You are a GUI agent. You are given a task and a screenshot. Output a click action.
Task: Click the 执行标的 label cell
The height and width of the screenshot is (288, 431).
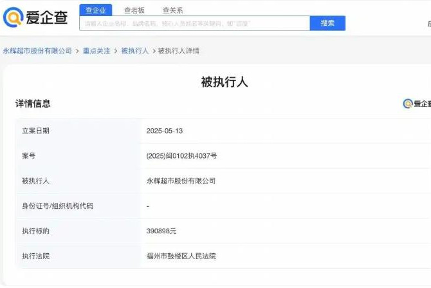78,231
